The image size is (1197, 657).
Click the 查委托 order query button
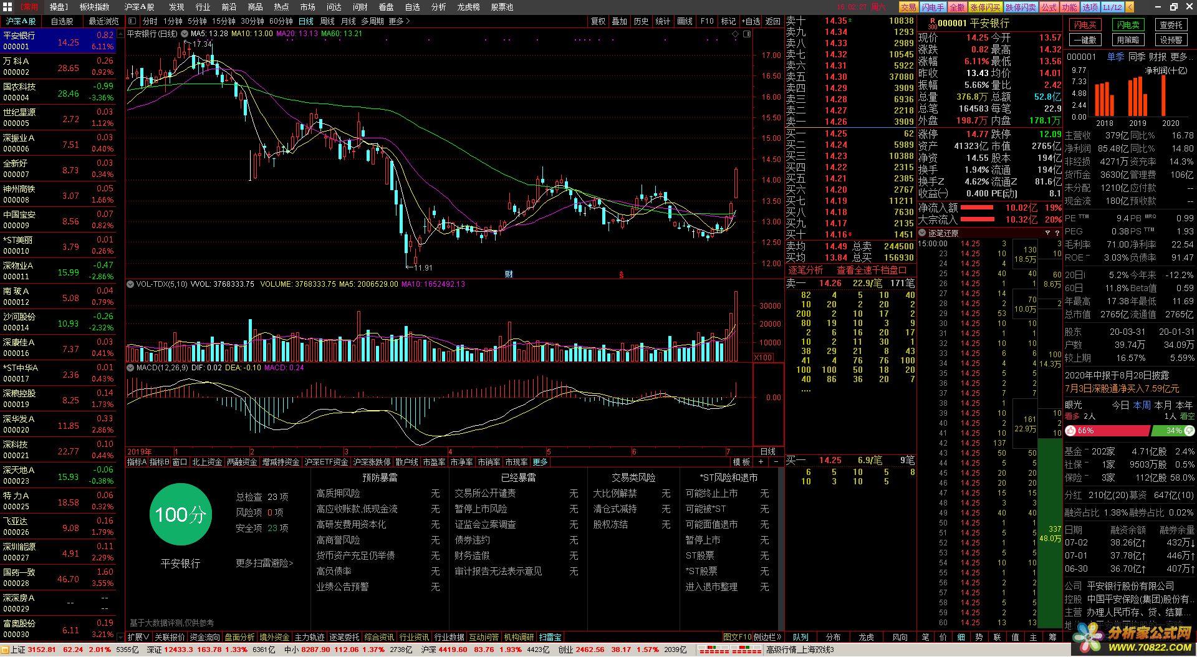1171,25
